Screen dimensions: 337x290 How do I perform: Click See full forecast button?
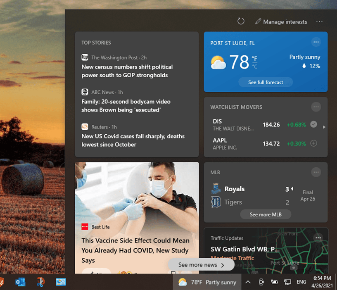click(266, 82)
